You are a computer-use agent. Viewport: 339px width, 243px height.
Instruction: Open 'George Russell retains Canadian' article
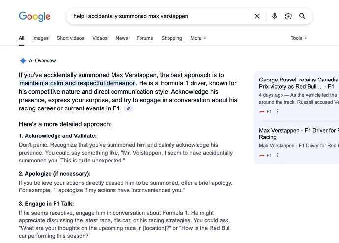tap(299, 83)
